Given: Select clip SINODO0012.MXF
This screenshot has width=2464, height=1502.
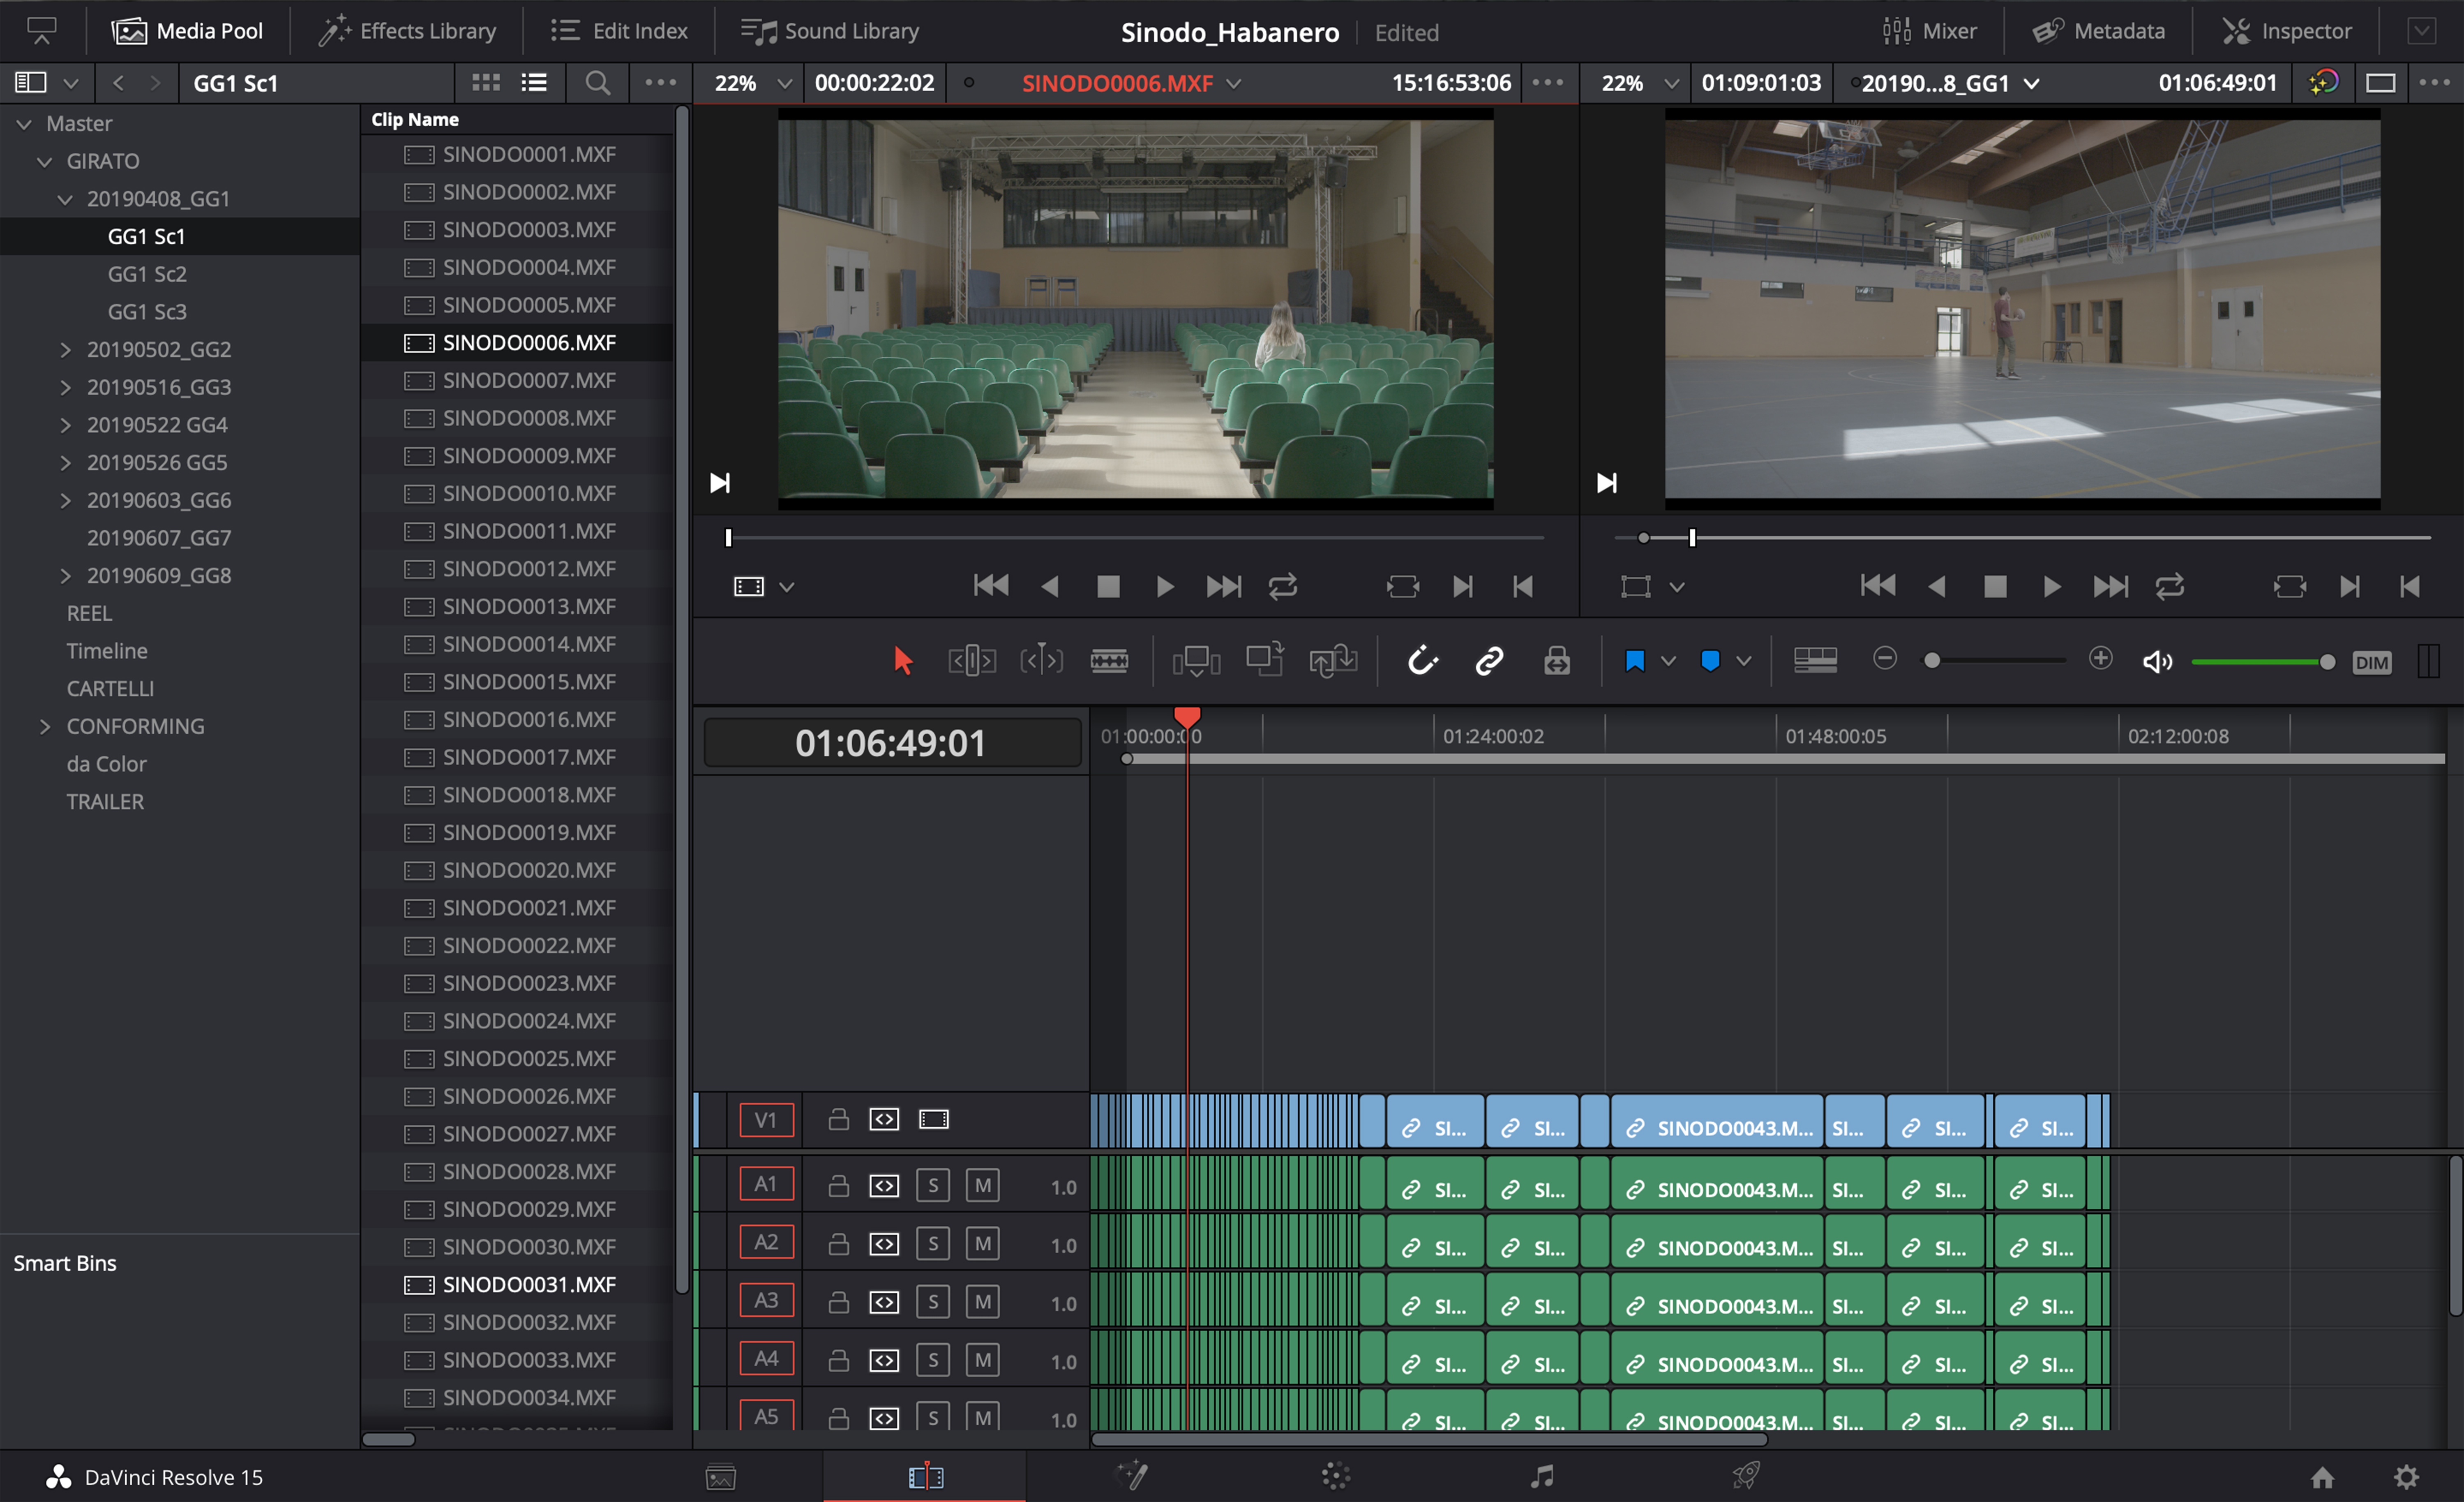Looking at the screenshot, I should point(528,568).
